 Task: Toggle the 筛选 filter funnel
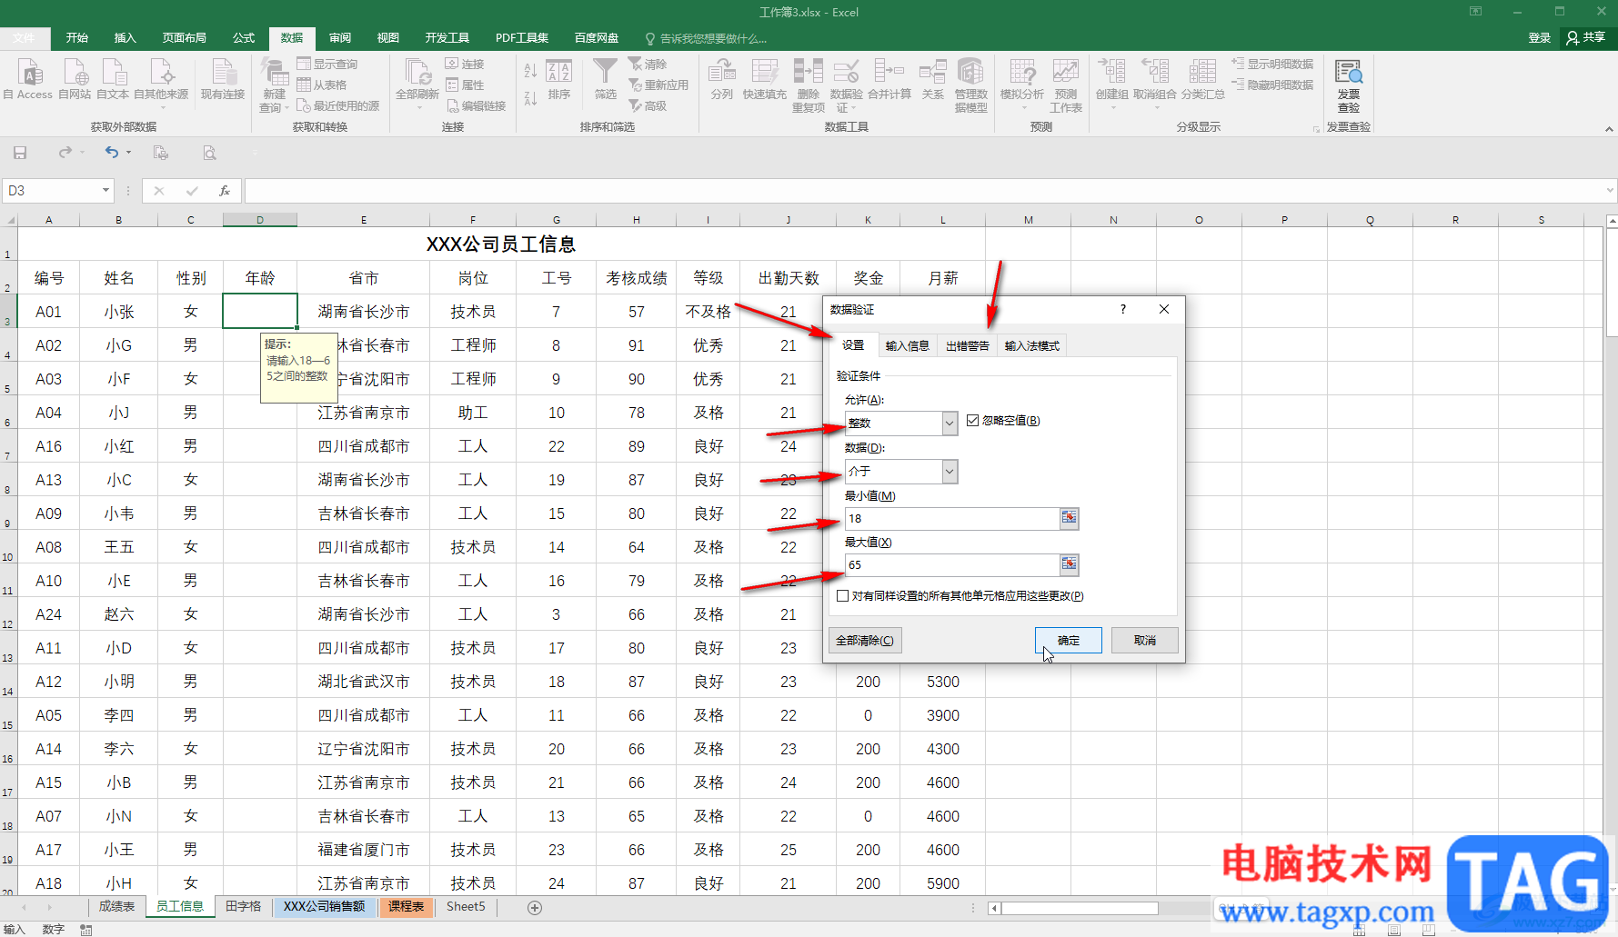(x=606, y=78)
